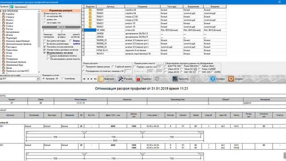Click the Просмотр button label
Screen dimensions: 286x161
pyautogui.click(x=183, y=79)
